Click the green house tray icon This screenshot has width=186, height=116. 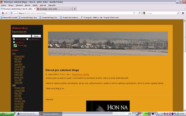(178, 114)
